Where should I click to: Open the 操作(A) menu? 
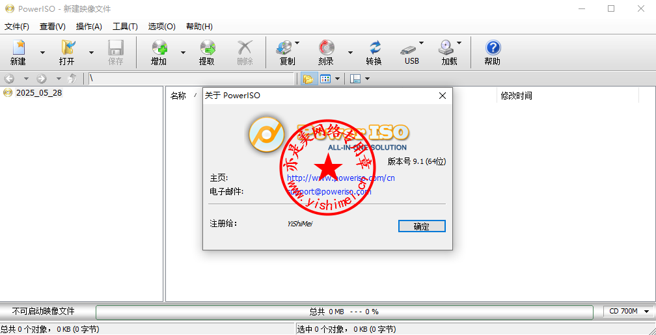pyautogui.click(x=89, y=27)
